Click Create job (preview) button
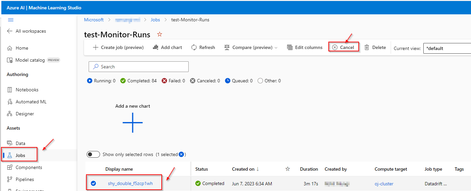471x191 pixels. 118,47
